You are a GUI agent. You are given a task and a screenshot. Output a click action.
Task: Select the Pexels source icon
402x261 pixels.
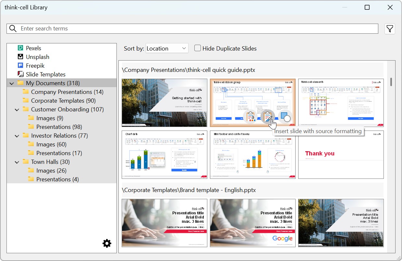tap(20, 48)
